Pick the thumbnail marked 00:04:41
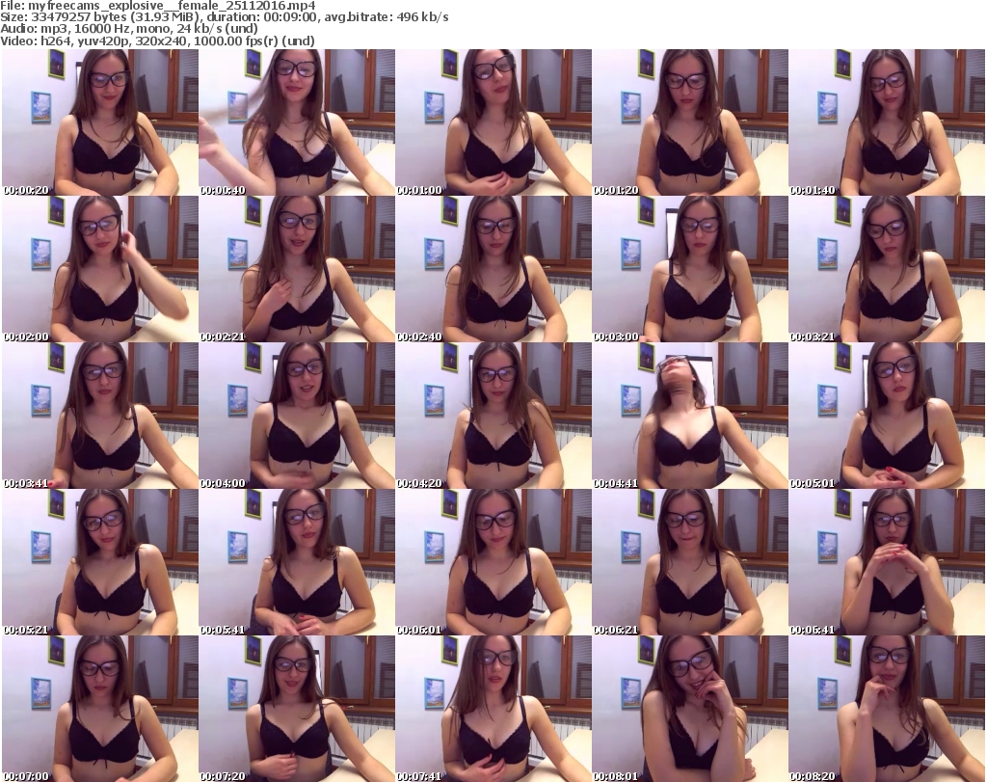Screen dimensions: 987x782 click(x=690, y=416)
